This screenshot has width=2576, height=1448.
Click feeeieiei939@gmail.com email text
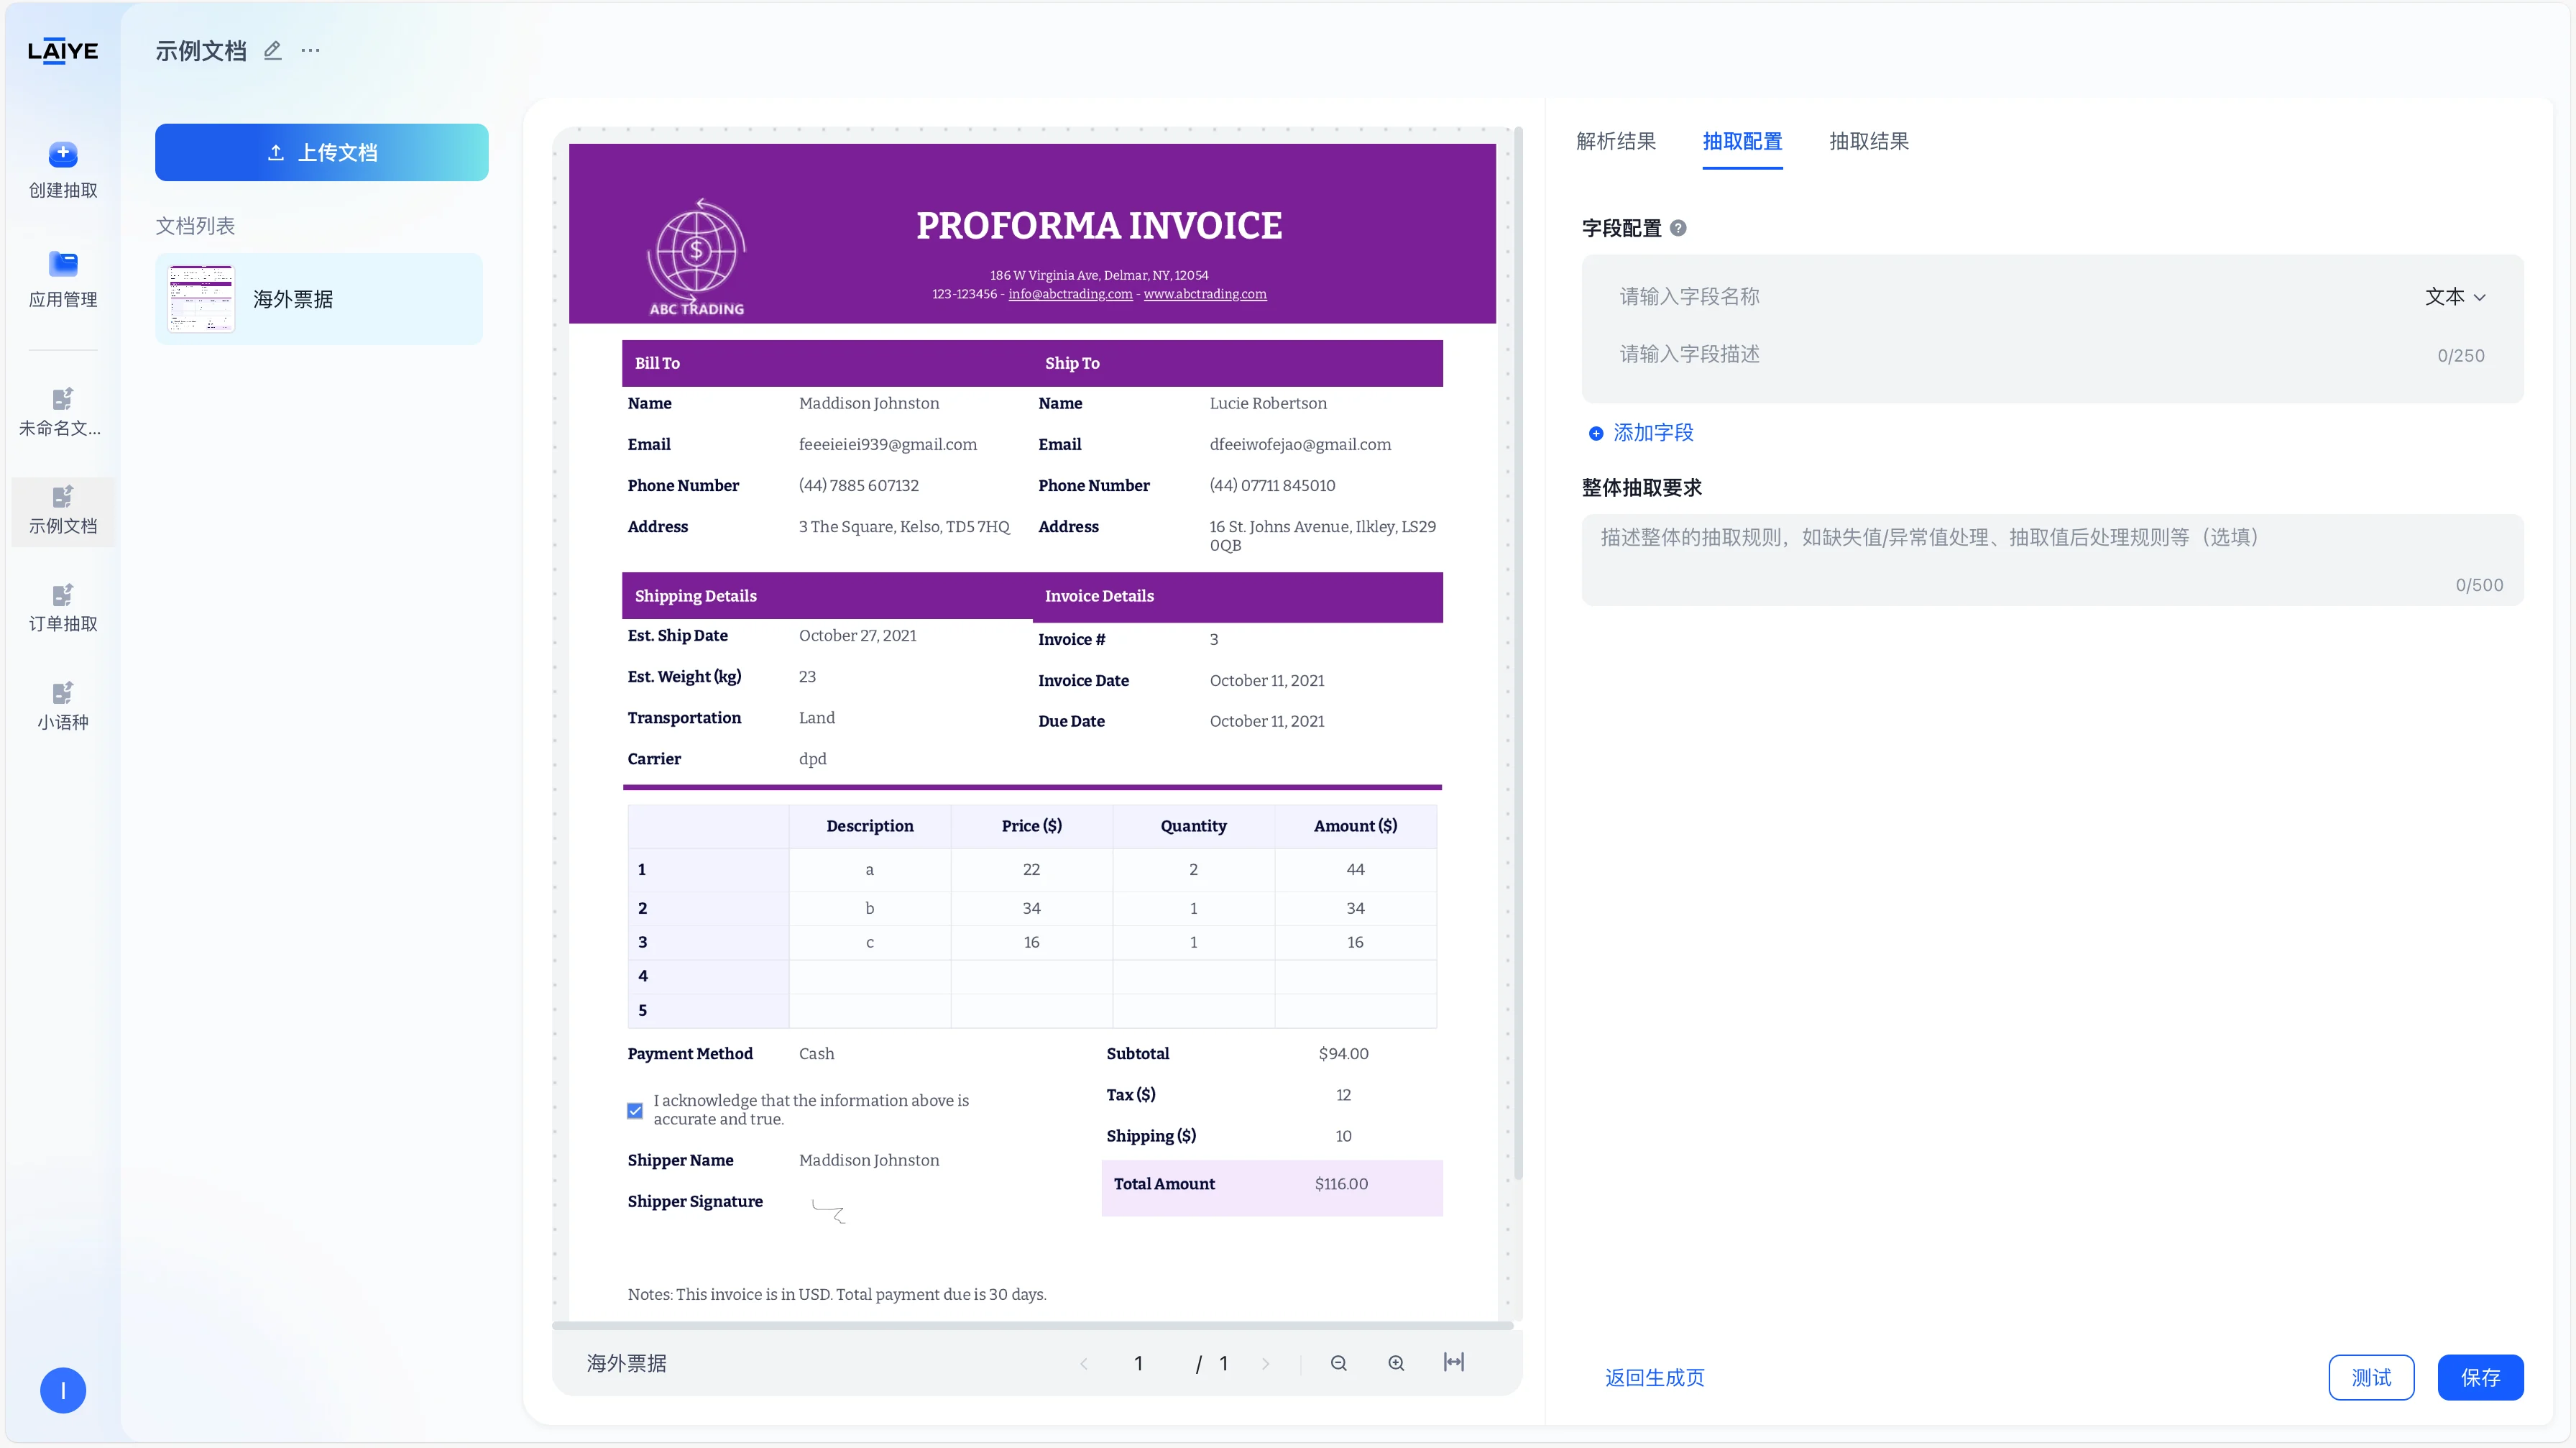click(888, 444)
